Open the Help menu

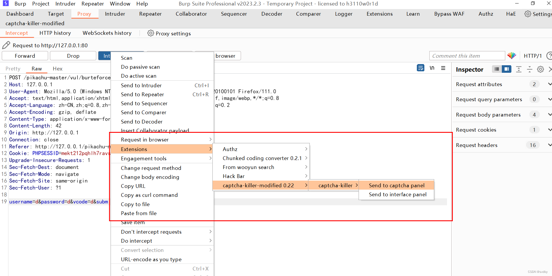point(142,3)
